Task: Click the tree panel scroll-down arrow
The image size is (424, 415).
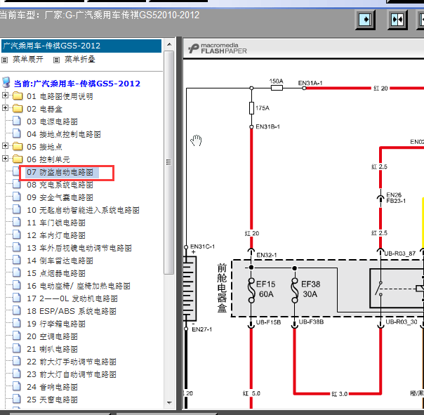Action: (169, 403)
